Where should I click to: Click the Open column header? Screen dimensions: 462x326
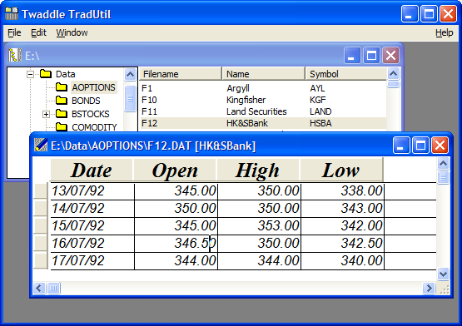point(175,170)
